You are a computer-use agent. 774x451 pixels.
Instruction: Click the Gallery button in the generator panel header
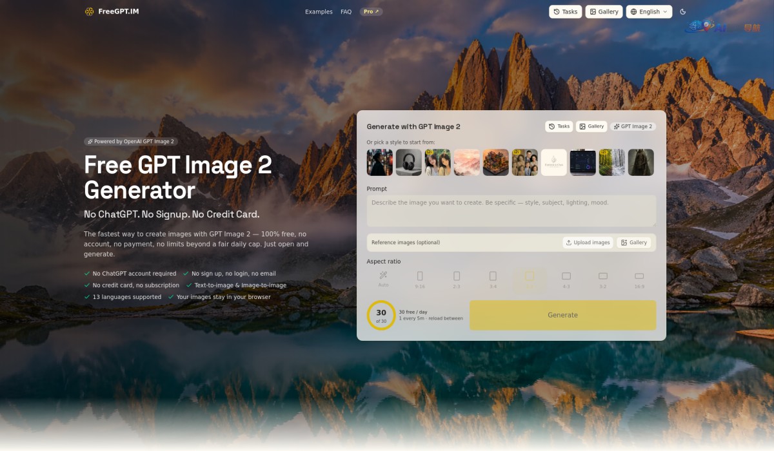(591, 126)
